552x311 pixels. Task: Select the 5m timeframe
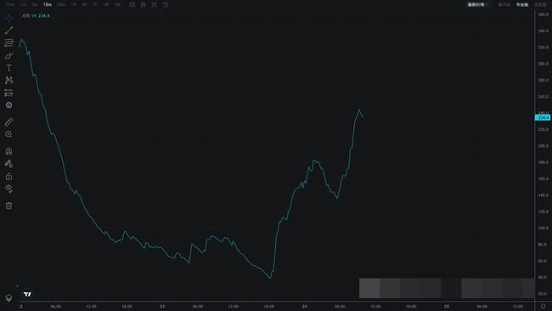point(35,4)
